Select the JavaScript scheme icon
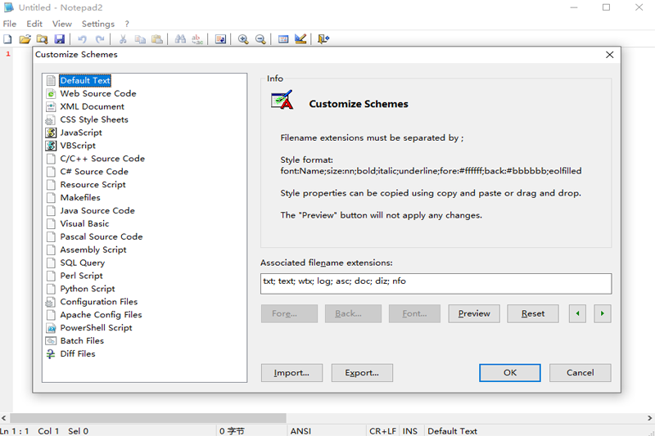655x436 pixels. pyautogui.click(x=51, y=133)
